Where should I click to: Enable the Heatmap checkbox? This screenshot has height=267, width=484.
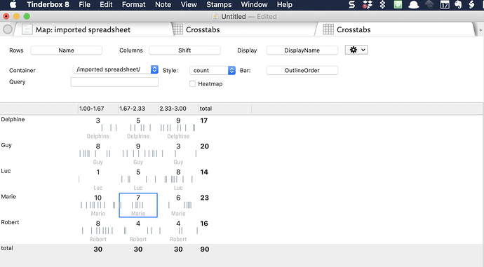192,84
